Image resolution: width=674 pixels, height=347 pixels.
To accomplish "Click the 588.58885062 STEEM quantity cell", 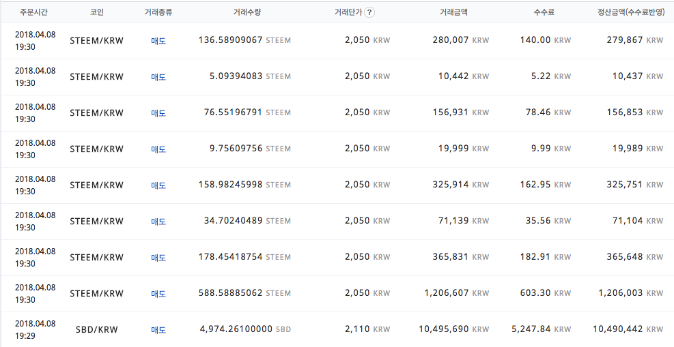I will coord(244,294).
